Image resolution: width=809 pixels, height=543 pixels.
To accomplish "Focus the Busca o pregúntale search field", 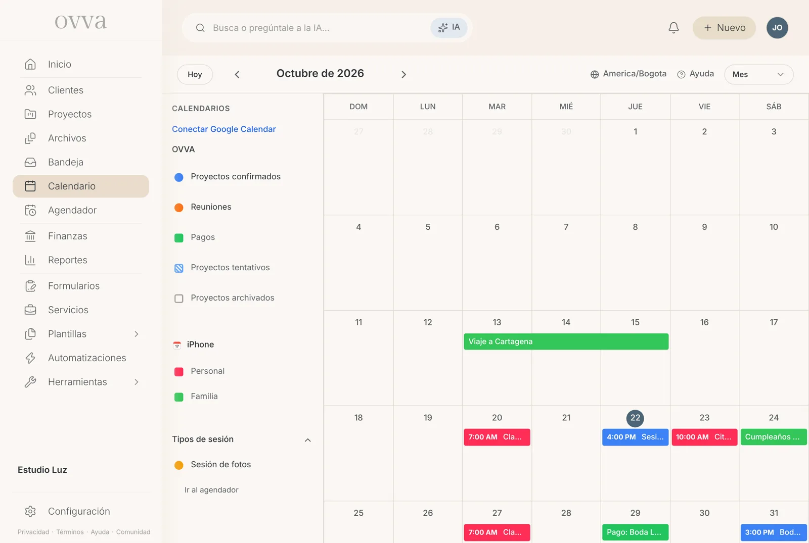I will coord(327,28).
